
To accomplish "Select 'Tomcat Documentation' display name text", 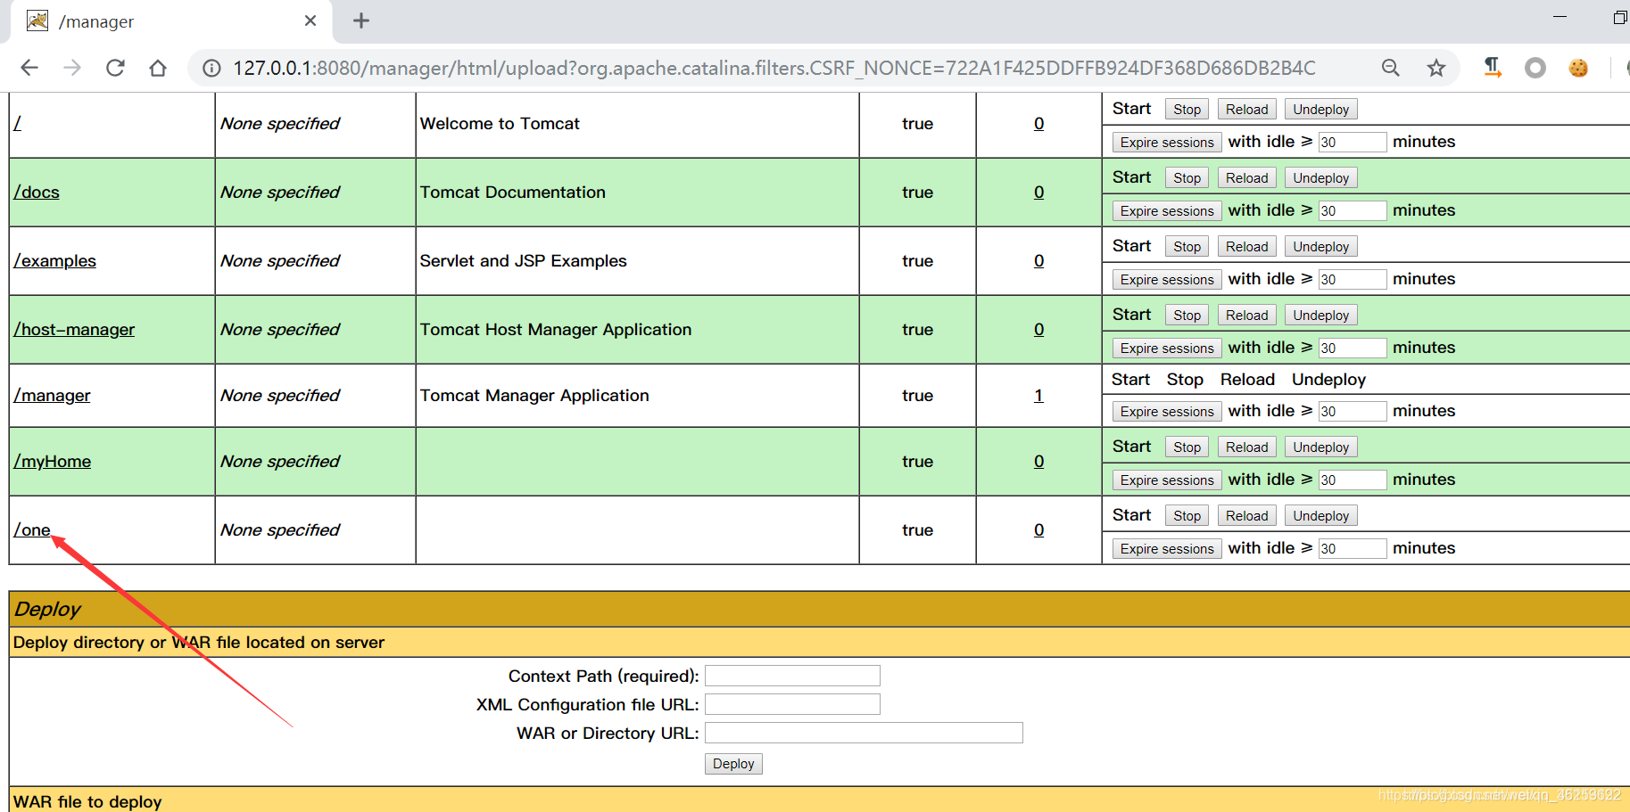I will pyautogui.click(x=513, y=193).
